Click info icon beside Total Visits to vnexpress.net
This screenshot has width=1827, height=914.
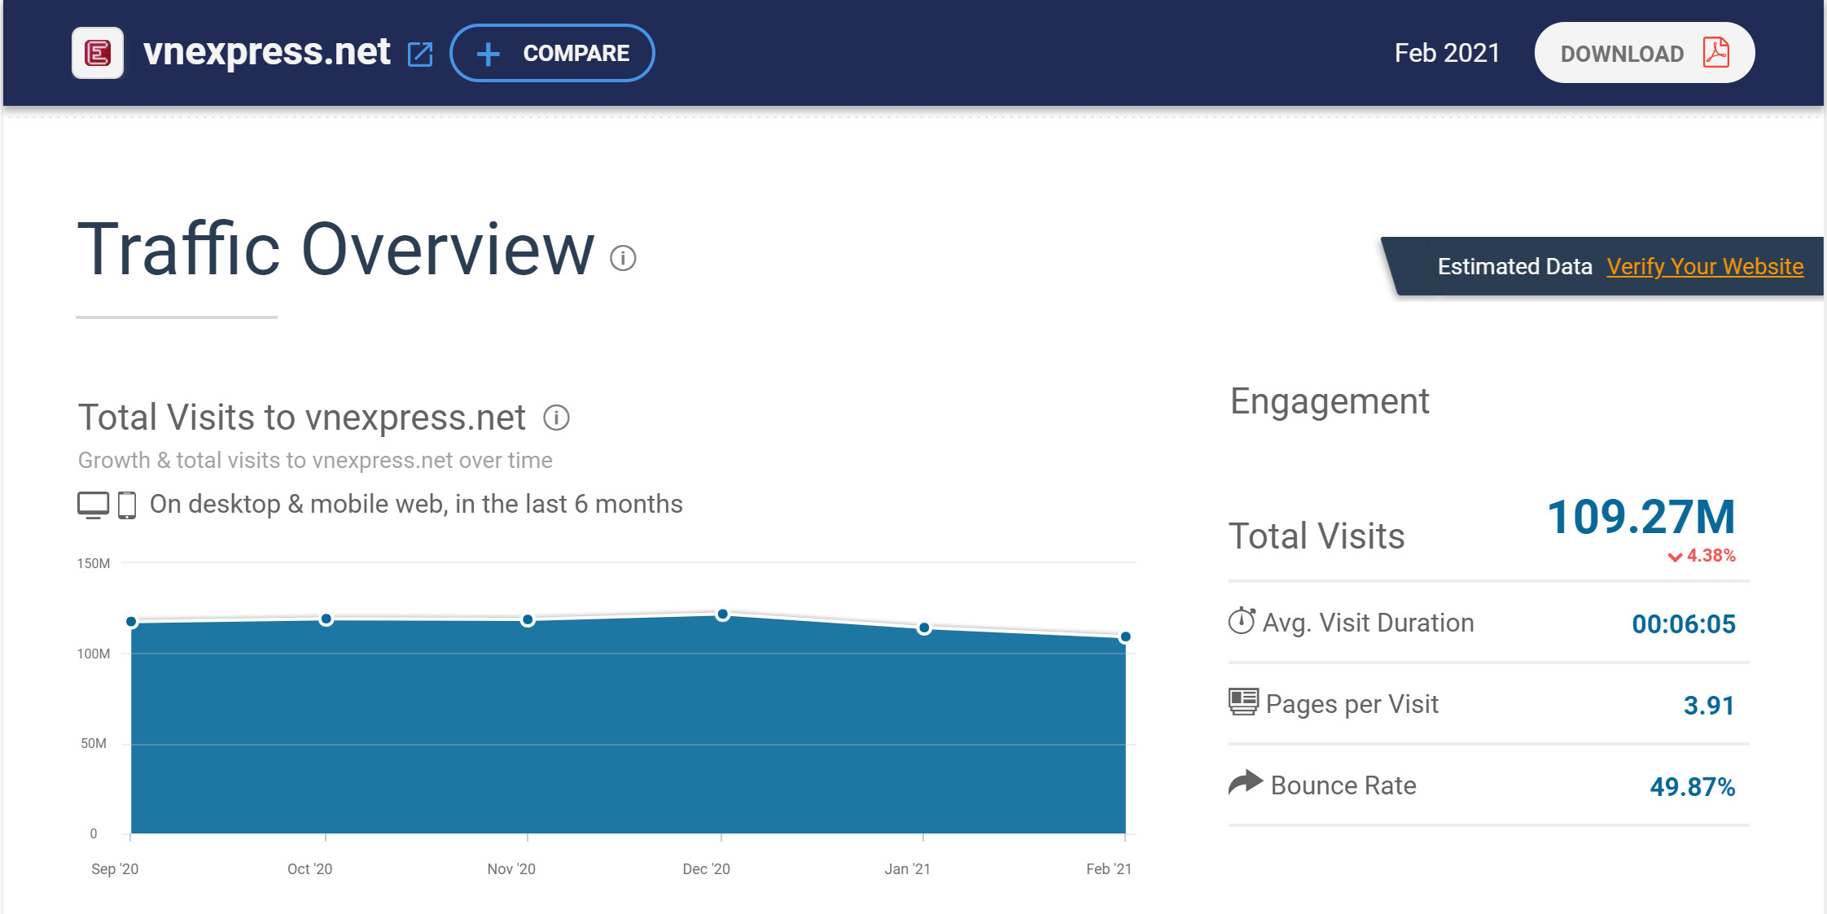pyautogui.click(x=556, y=418)
